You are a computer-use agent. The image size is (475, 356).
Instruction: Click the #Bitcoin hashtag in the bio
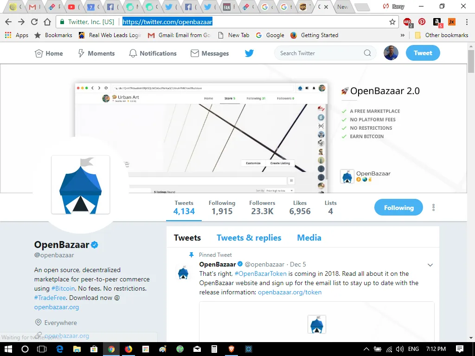(63, 288)
